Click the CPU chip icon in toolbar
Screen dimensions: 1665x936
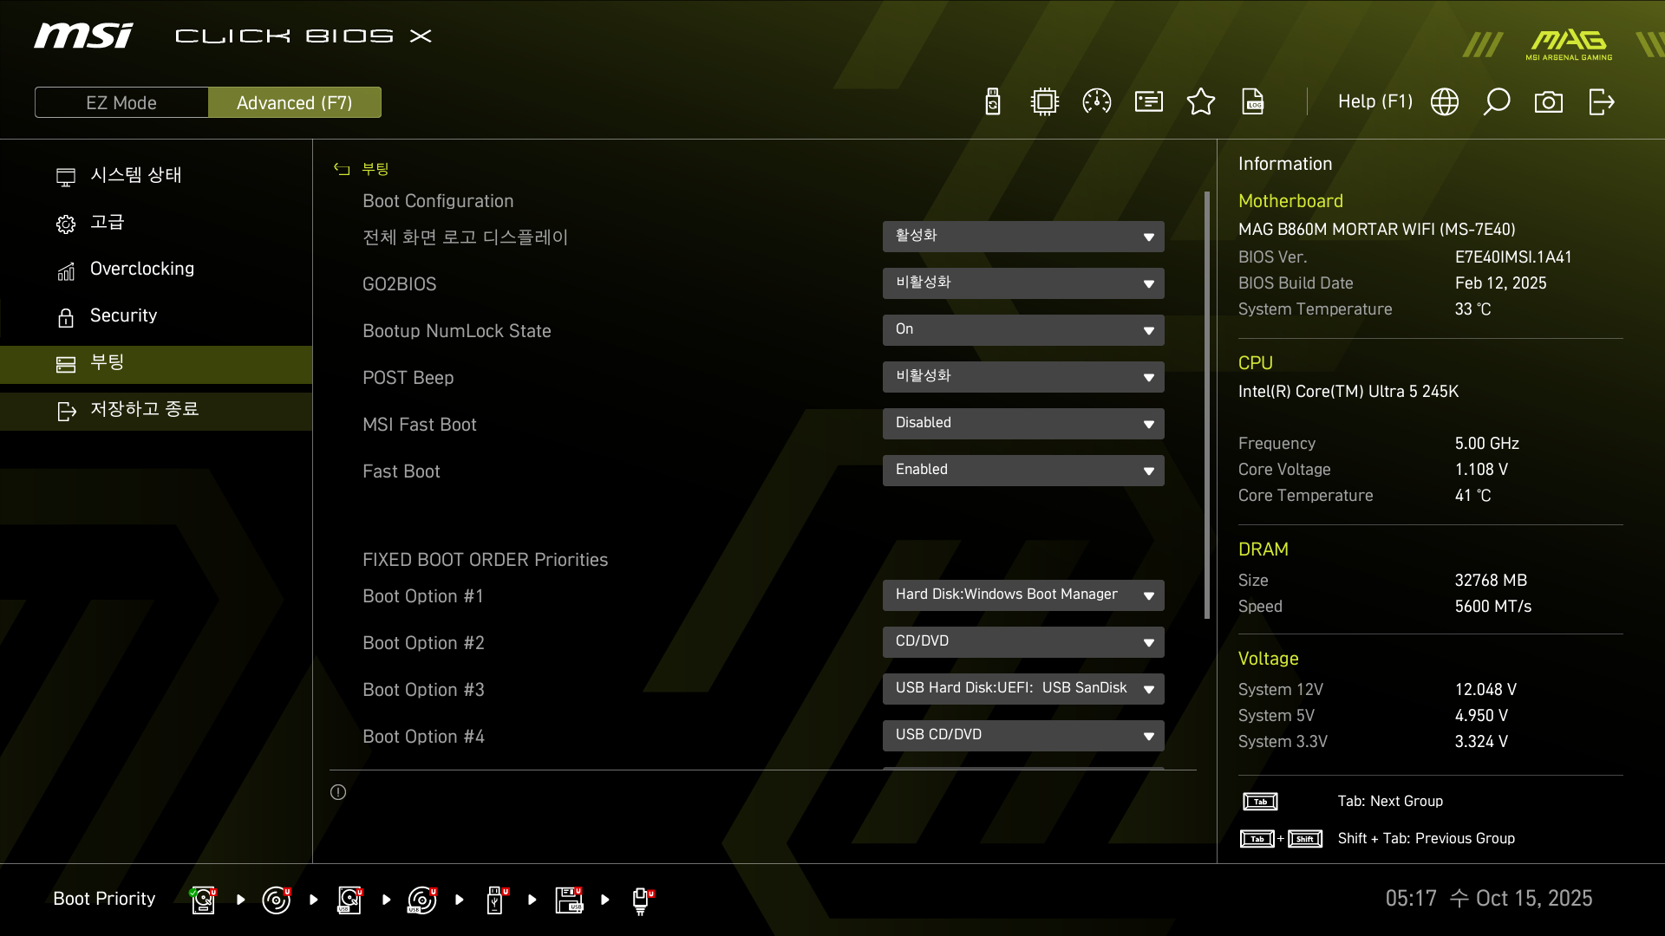tap(1045, 102)
